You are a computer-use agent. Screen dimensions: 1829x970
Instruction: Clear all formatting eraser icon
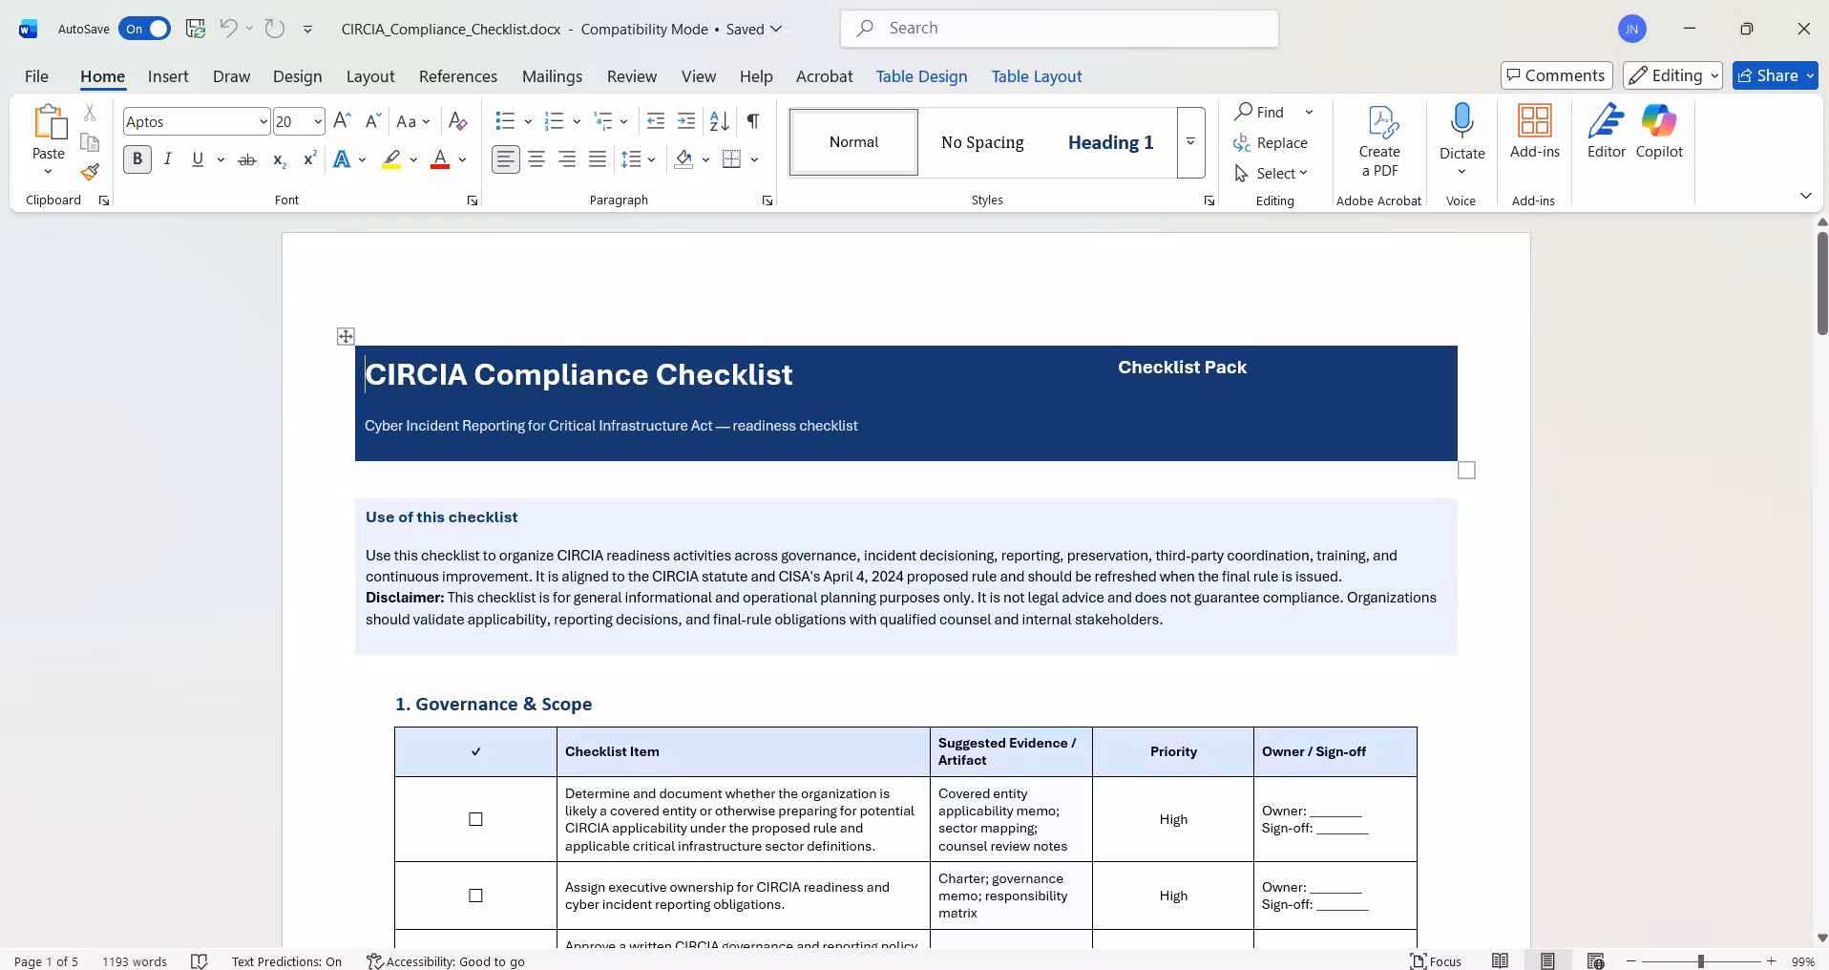(457, 121)
